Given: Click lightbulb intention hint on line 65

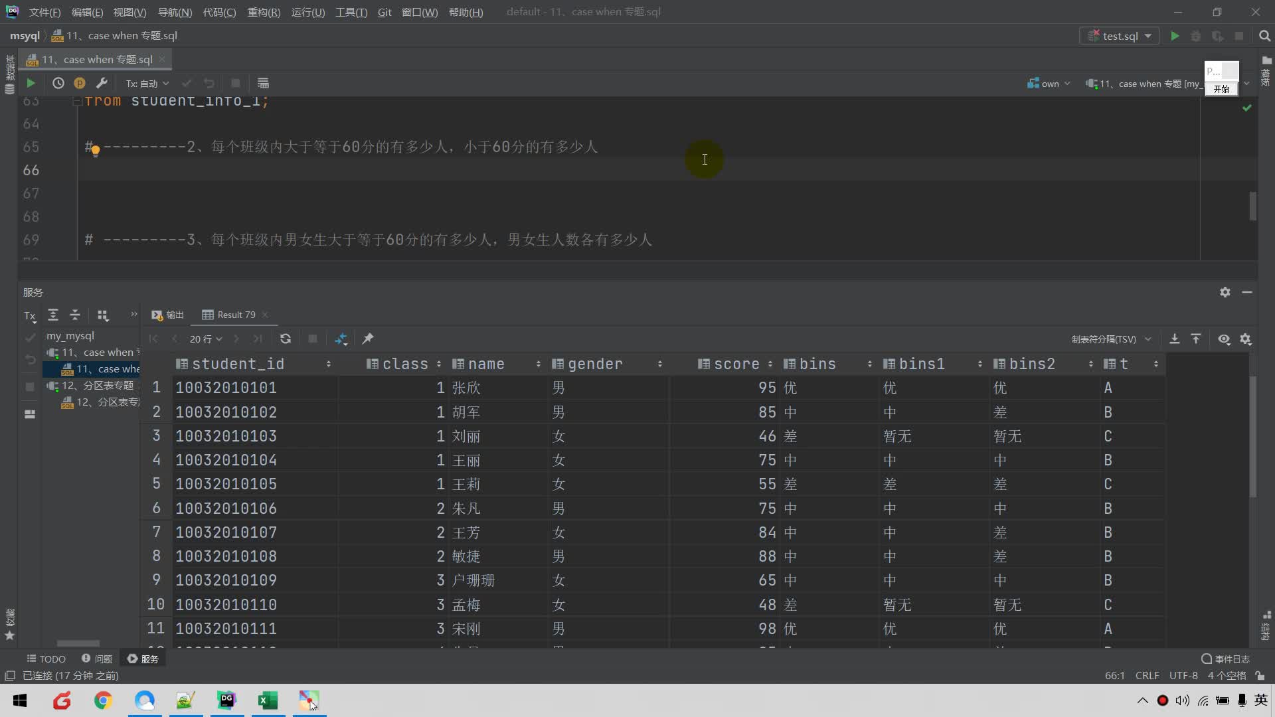Looking at the screenshot, I should (x=95, y=151).
